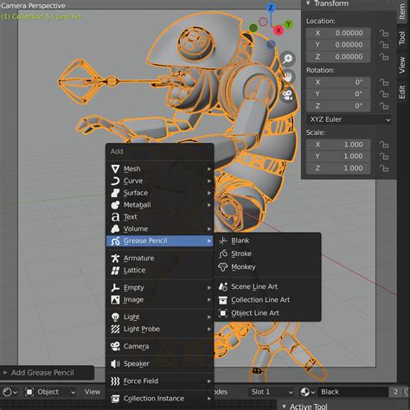Open the View menu in the header
410x410 pixels.
click(x=93, y=392)
